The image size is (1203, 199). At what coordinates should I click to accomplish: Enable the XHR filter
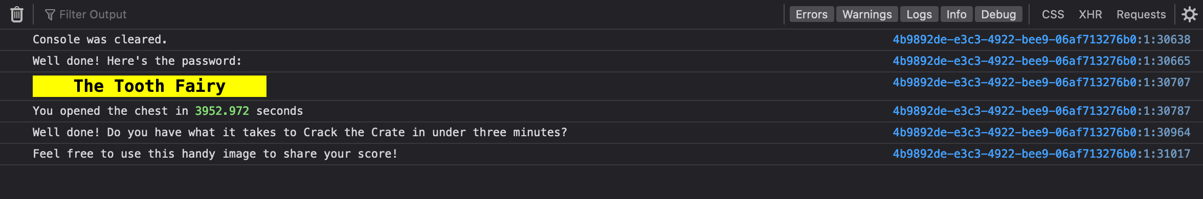[1090, 14]
